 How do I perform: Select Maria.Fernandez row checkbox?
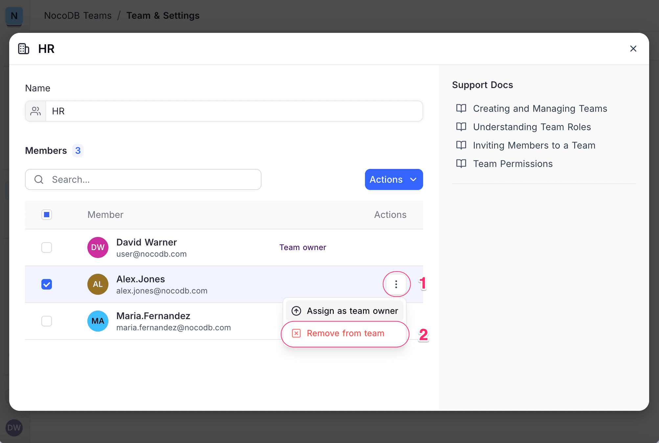coord(47,321)
